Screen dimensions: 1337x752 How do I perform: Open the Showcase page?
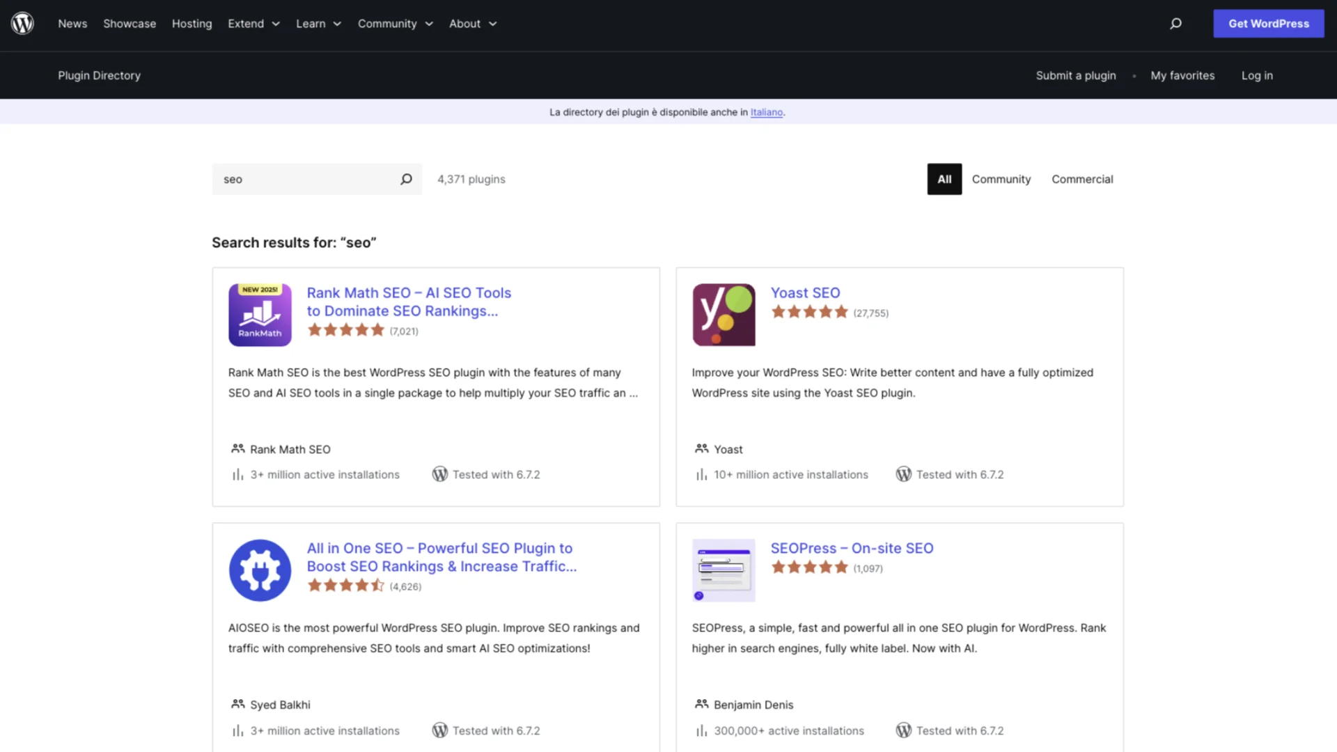[130, 24]
